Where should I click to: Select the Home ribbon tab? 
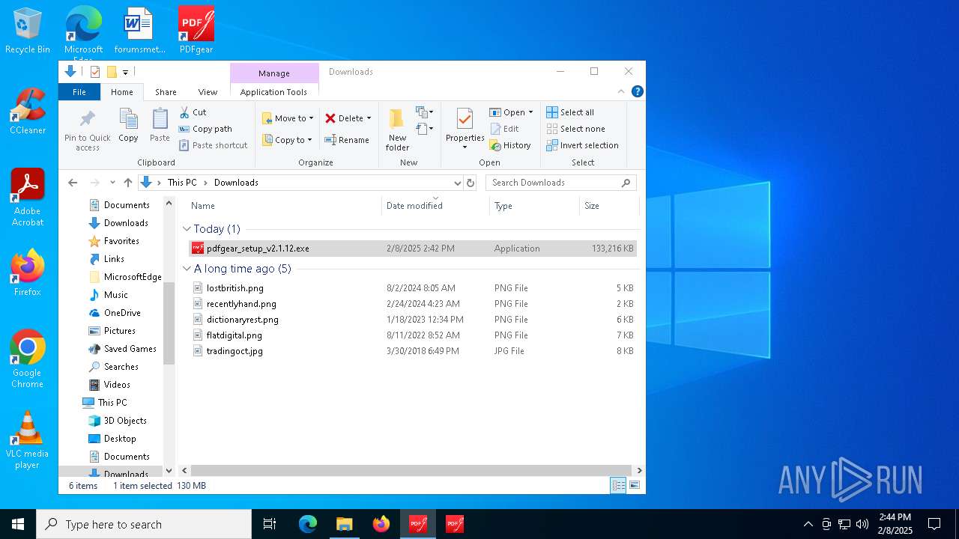tap(121, 92)
